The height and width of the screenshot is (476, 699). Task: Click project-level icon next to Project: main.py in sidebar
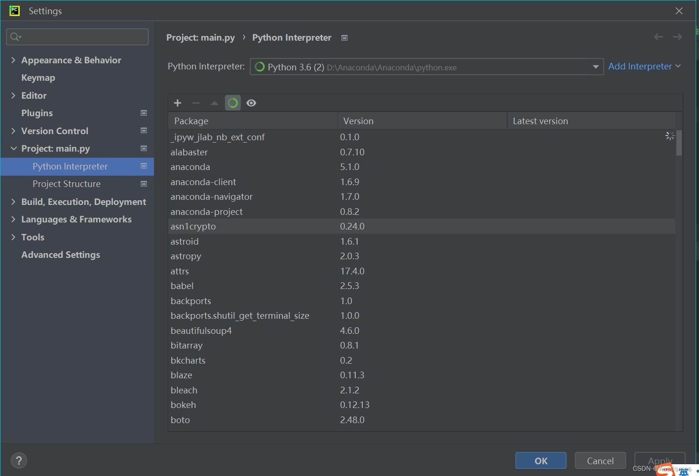(x=144, y=148)
